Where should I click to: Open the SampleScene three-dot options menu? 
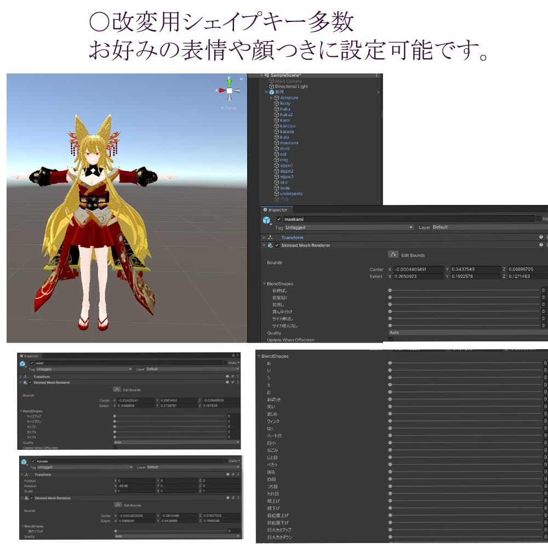coord(376,76)
